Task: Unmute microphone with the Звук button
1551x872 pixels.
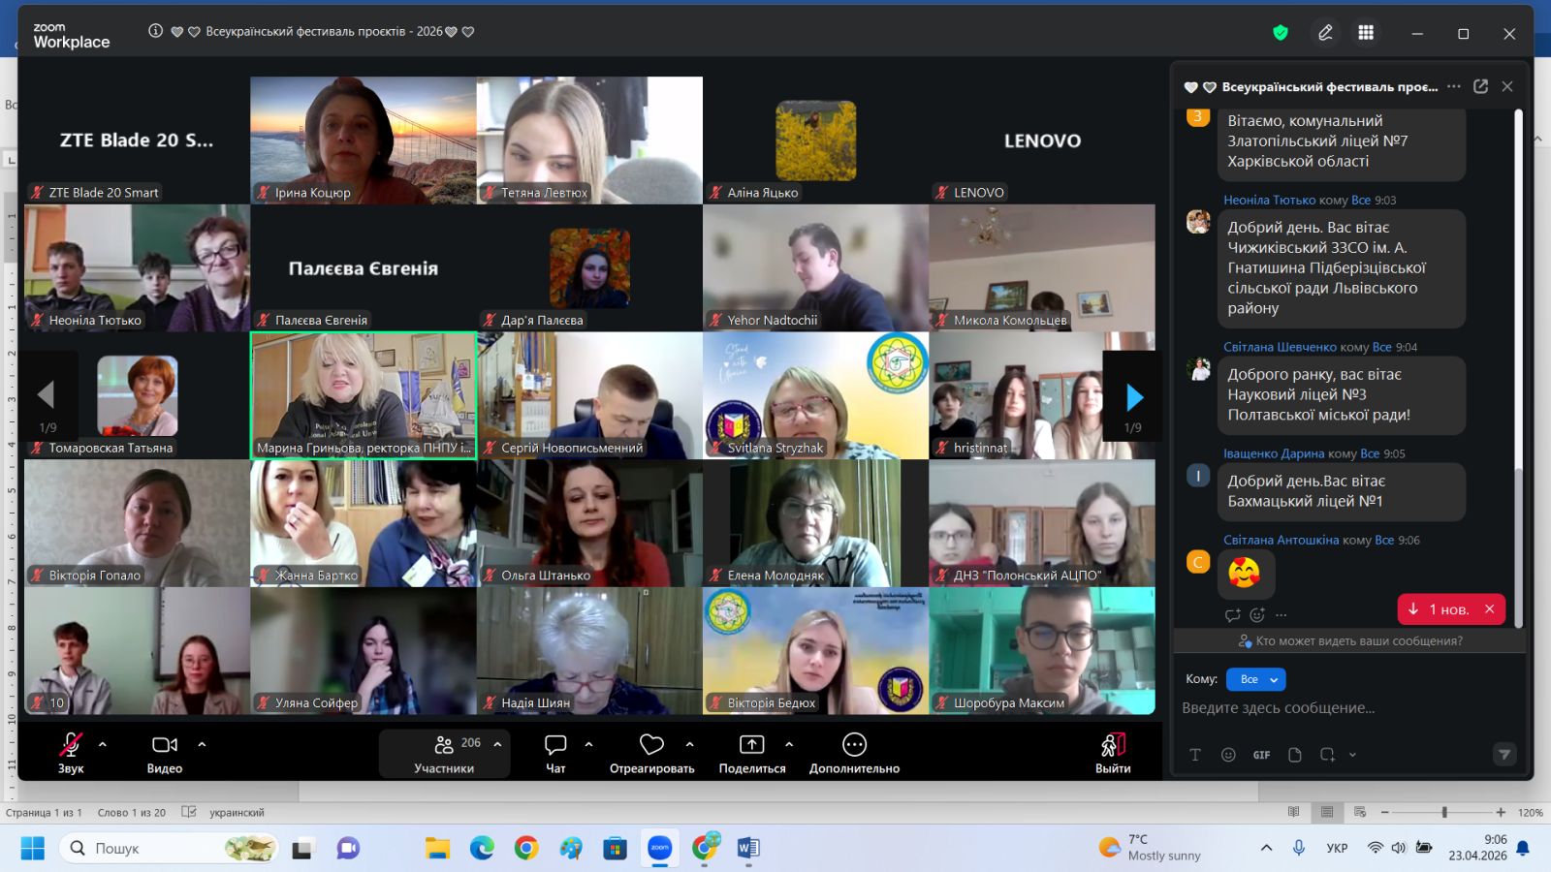Action: [x=71, y=751]
